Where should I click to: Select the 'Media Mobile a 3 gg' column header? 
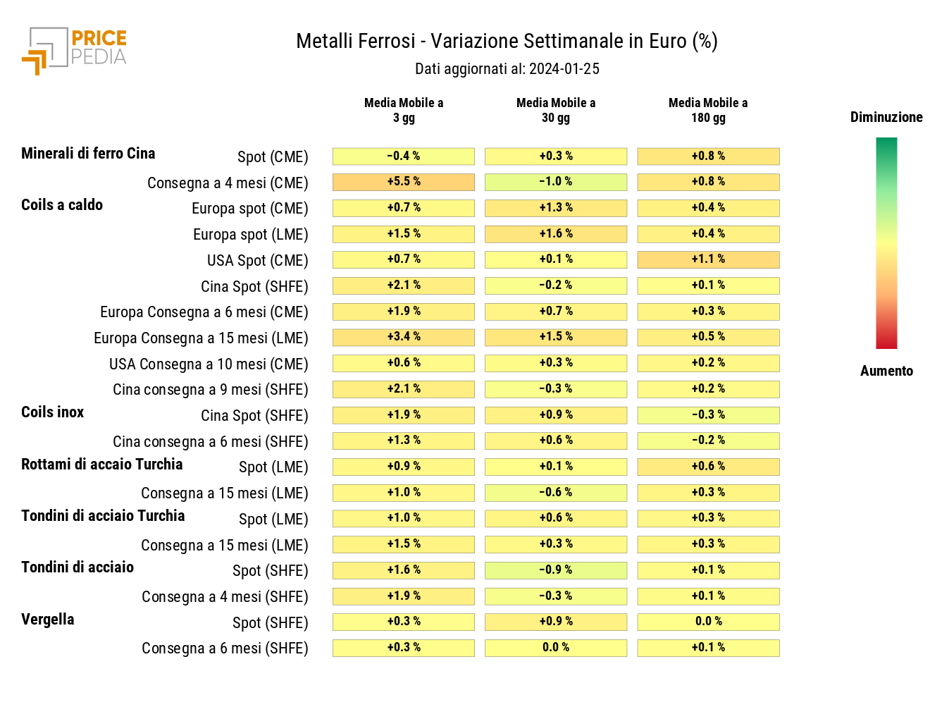(x=404, y=110)
